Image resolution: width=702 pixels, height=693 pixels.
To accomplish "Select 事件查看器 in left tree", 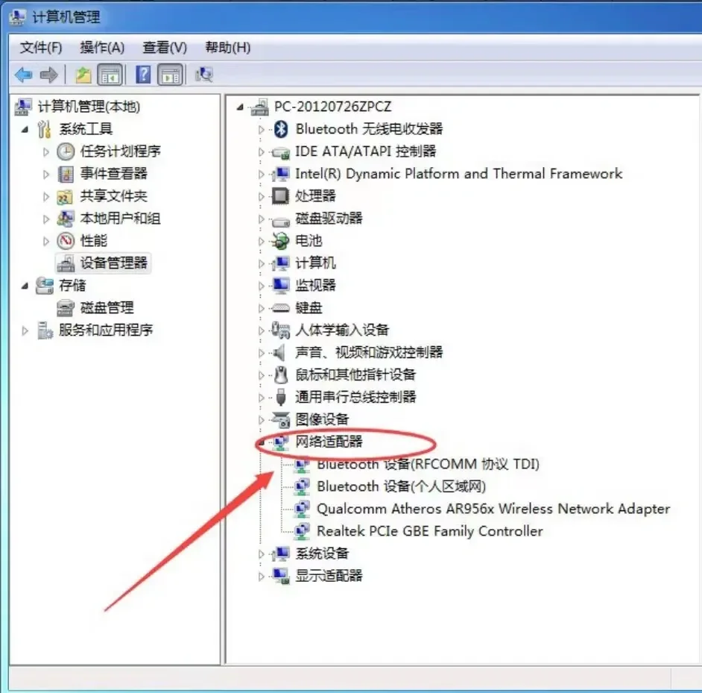I will click(114, 174).
